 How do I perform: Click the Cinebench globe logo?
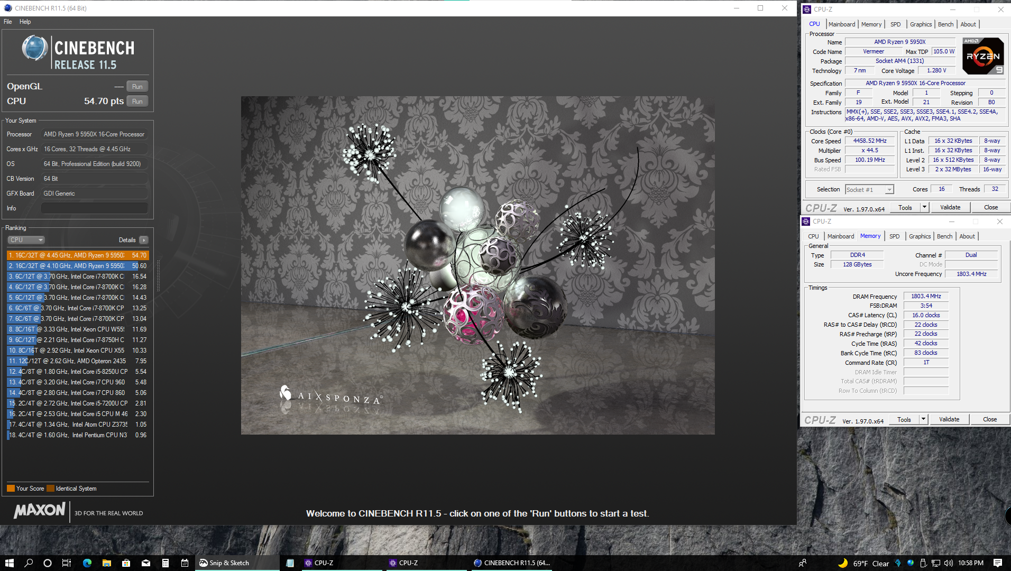click(35, 48)
